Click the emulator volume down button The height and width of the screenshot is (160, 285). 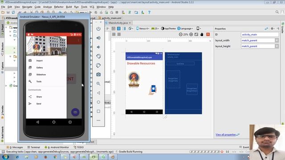(x=98, y=47)
